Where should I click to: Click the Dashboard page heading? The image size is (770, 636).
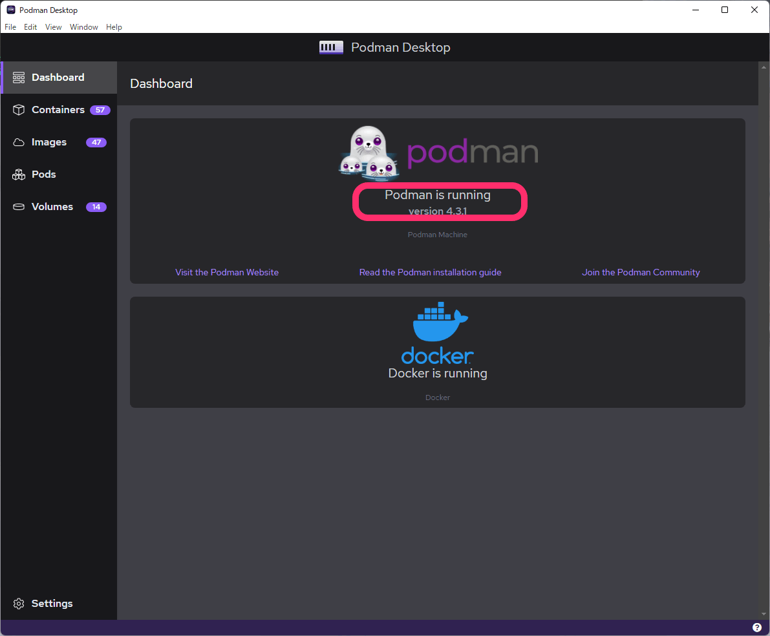[161, 83]
